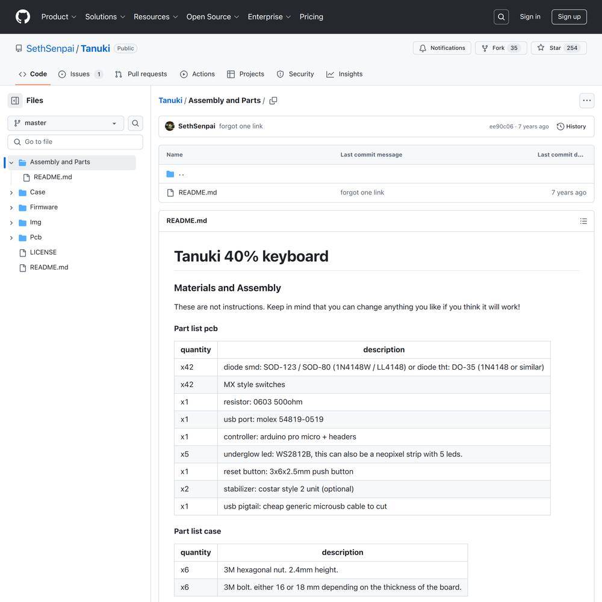
Task: Click '3M hexagonal nut. 2.4mm height.' cell
Action: pos(342,570)
